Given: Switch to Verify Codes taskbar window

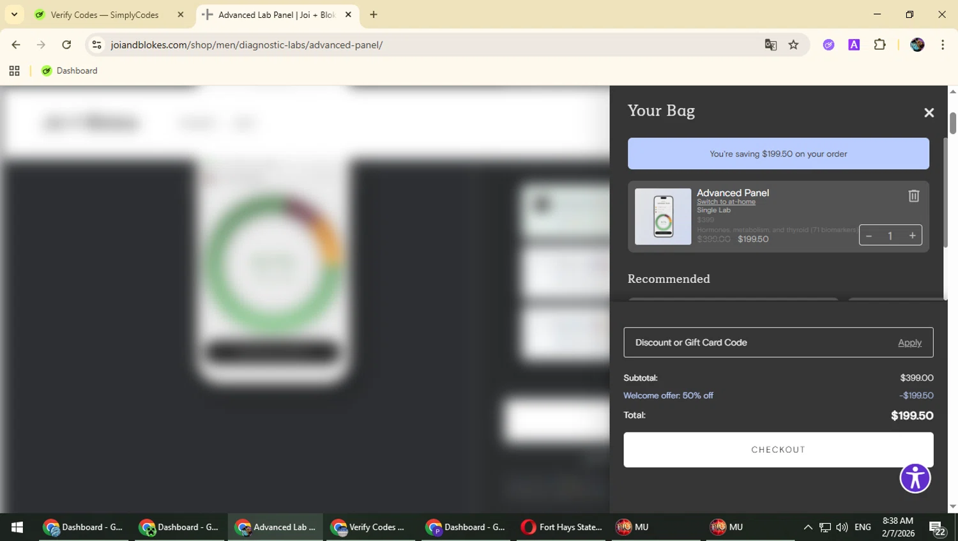Looking at the screenshot, I should (370, 527).
